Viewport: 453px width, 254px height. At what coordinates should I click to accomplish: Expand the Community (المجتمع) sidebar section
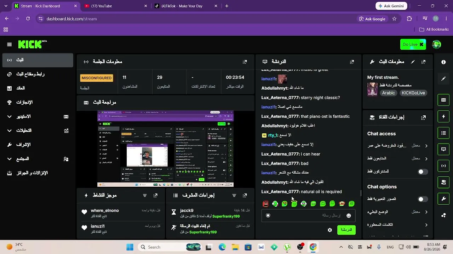pos(10,159)
